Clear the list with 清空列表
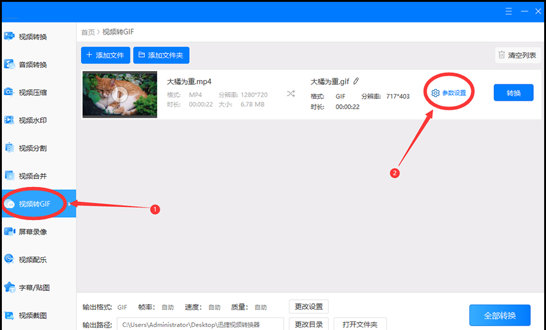Viewport: 546px width, 330px height. click(x=517, y=55)
